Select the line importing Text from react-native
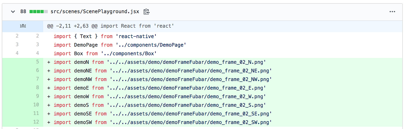The width and height of the screenshot is (406, 129). tap(223, 36)
